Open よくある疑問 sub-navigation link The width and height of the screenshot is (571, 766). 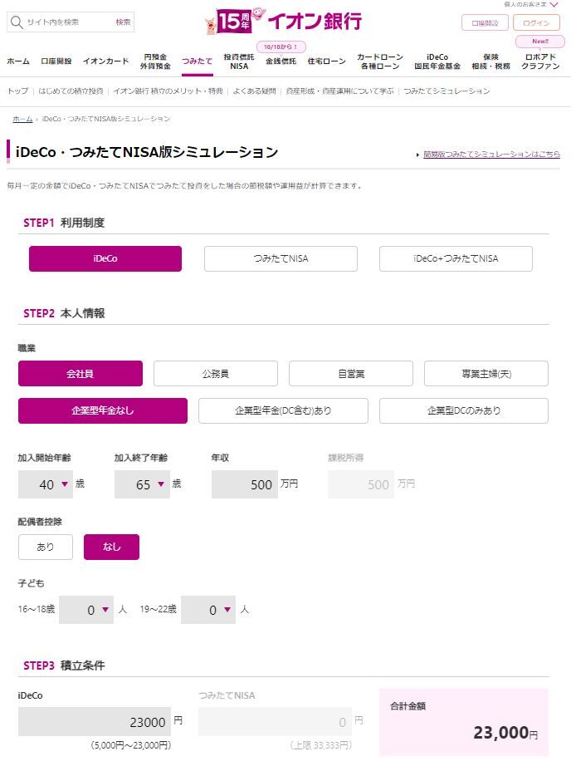[254, 91]
